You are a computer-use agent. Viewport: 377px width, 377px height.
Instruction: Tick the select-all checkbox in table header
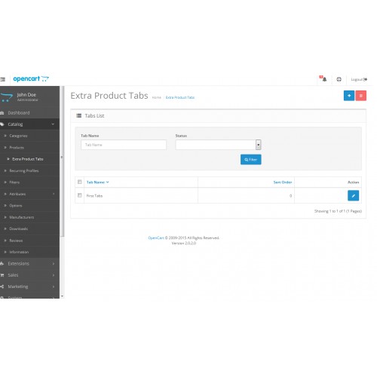80,182
